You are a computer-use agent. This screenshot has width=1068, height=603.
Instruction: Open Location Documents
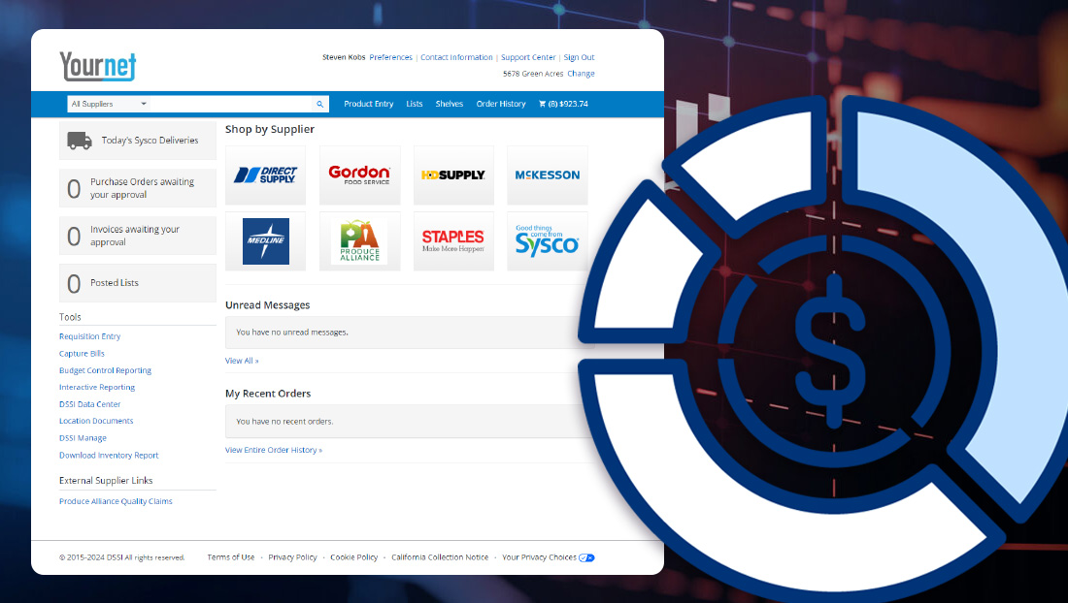click(96, 422)
